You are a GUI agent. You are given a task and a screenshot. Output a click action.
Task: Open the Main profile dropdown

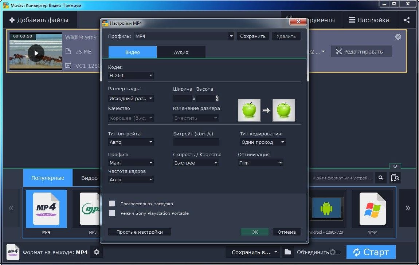[x=131, y=163]
